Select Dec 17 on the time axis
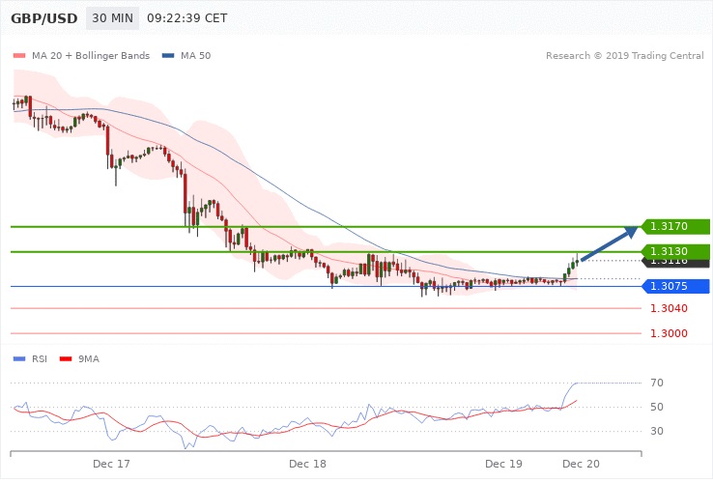 pos(111,465)
